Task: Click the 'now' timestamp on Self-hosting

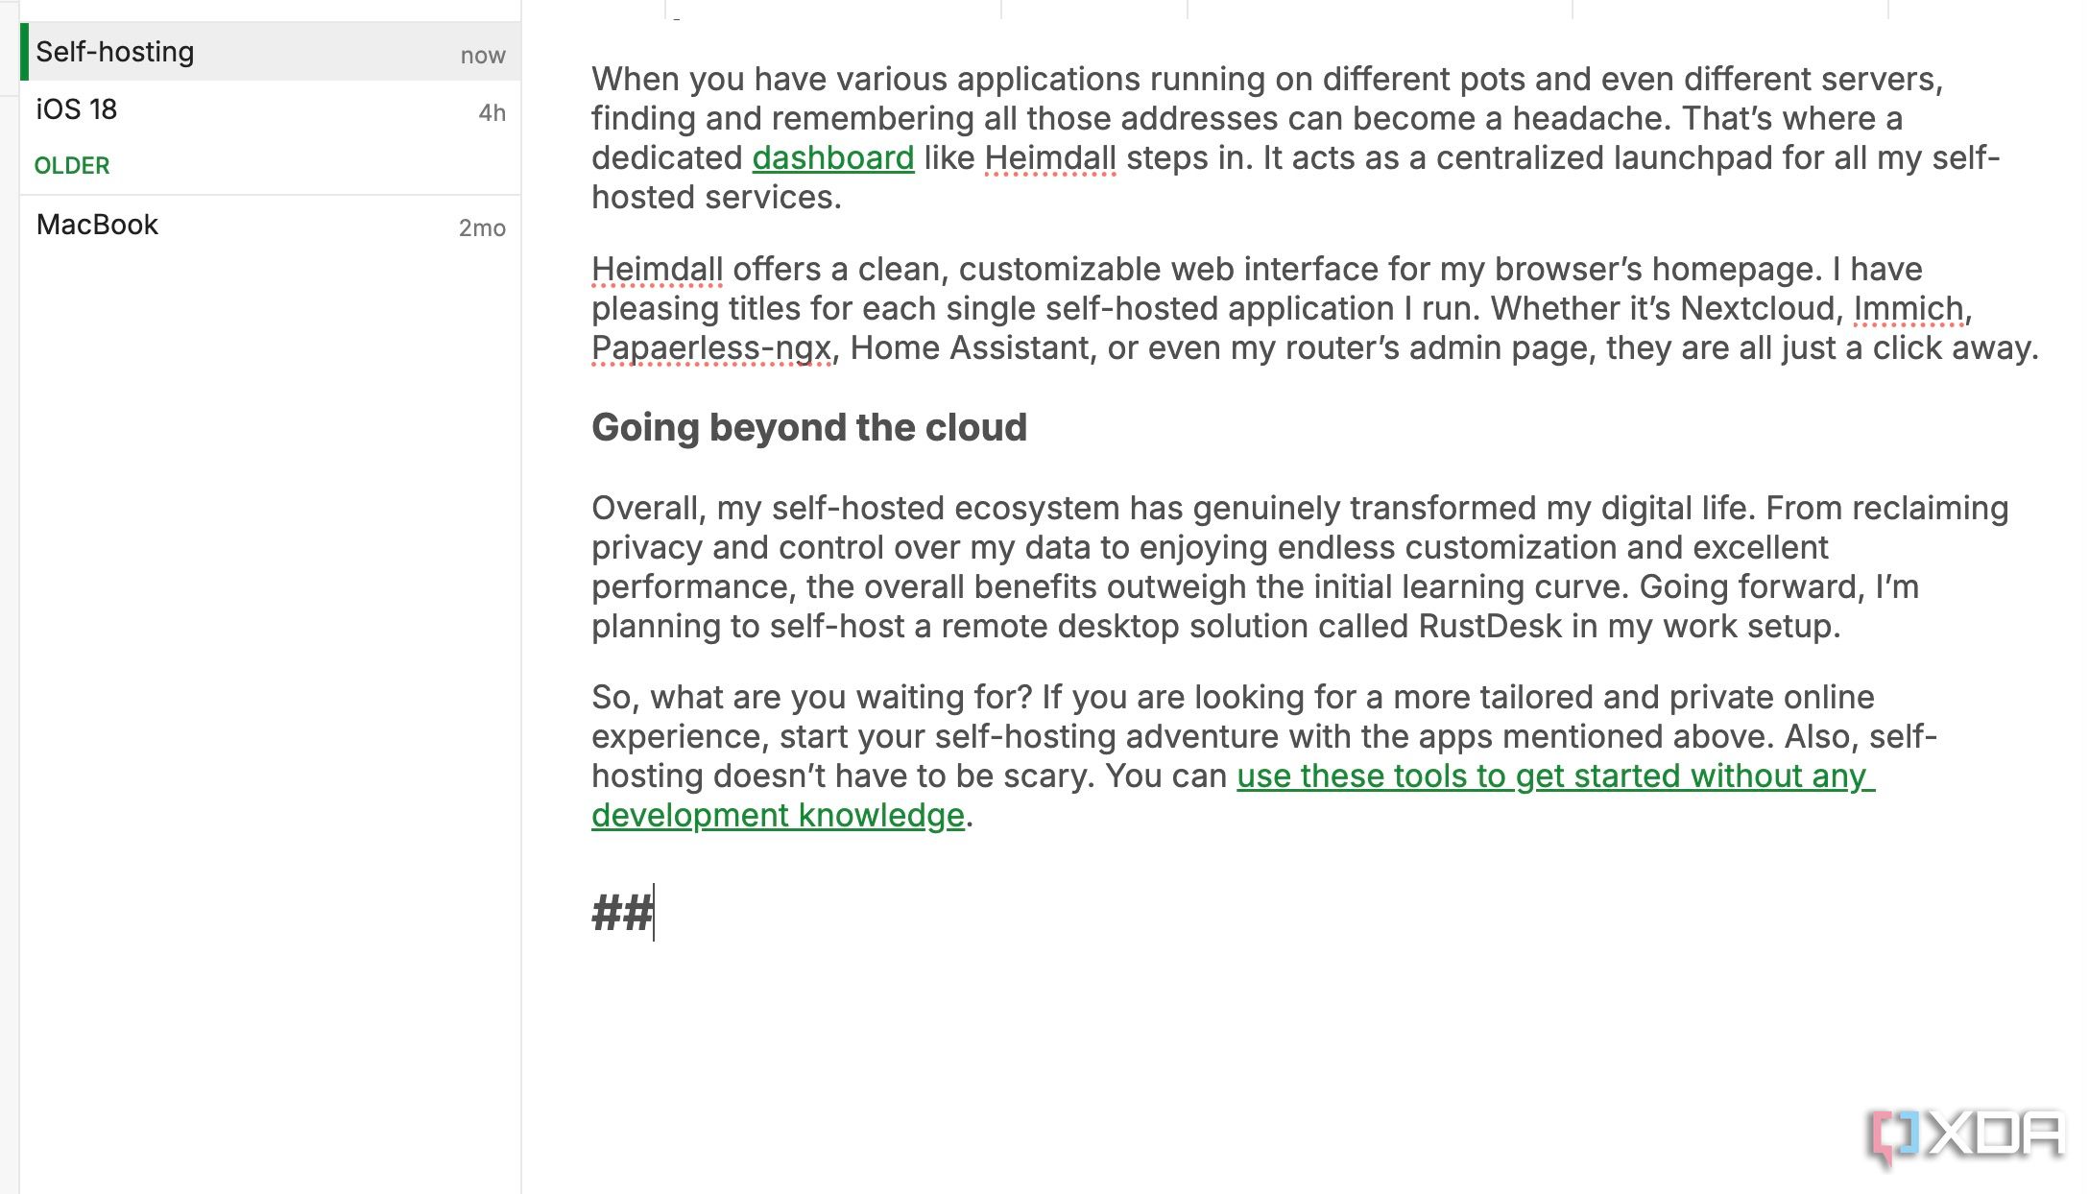Action: [x=483, y=56]
